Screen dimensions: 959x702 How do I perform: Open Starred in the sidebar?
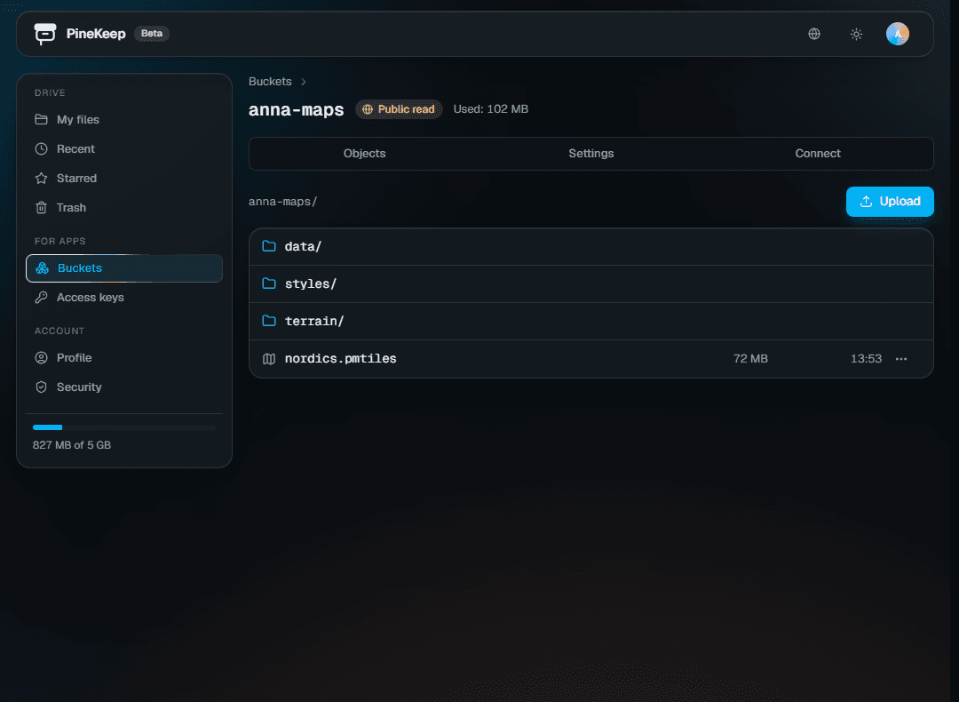tap(124, 178)
